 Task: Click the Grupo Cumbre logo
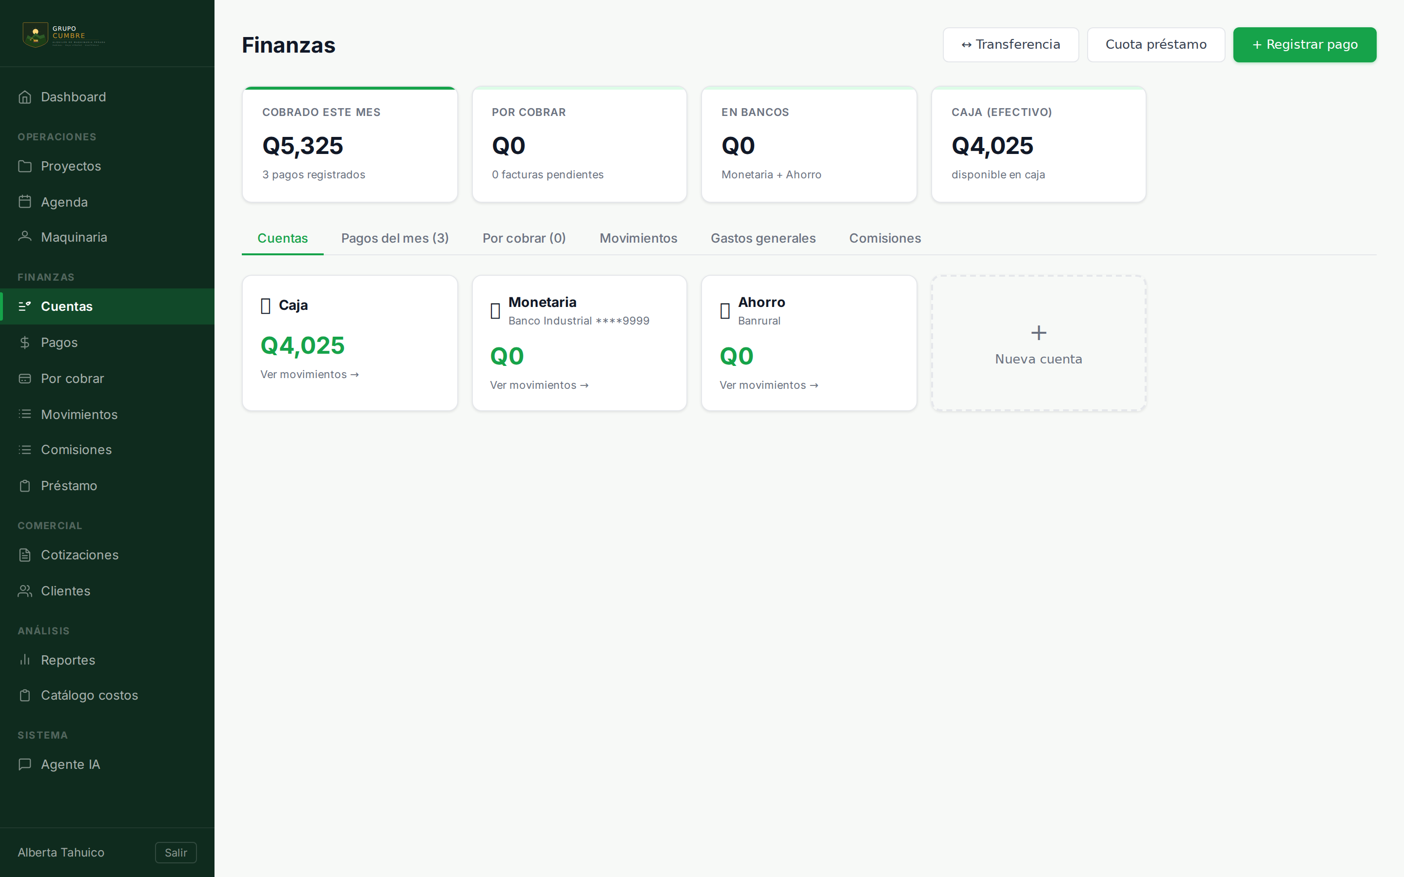pos(63,35)
